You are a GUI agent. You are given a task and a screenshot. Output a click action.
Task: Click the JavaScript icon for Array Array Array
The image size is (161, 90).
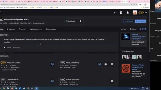coord(100,64)
